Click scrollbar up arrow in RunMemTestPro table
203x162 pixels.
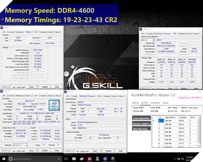(x=199, y=117)
